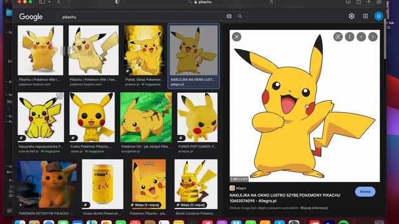399x224 pixels.
Task: Click the product tag icon on FUNKO POP! amazon thumbnail
Action: 181,138
